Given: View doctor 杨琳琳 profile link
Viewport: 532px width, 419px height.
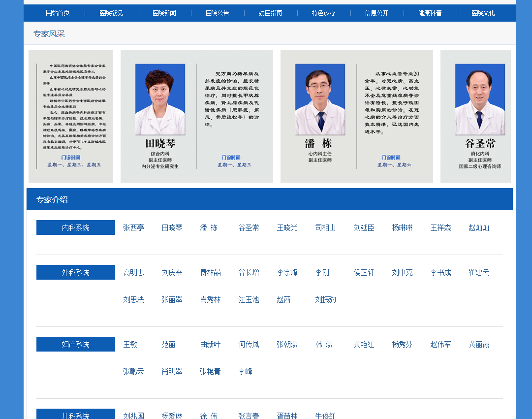Looking at the screenshot, I should pos(402,227).
